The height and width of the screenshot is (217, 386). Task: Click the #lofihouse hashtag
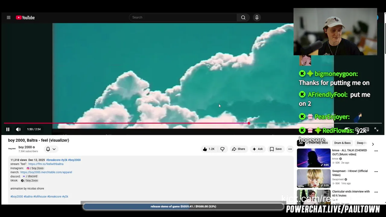40,197
